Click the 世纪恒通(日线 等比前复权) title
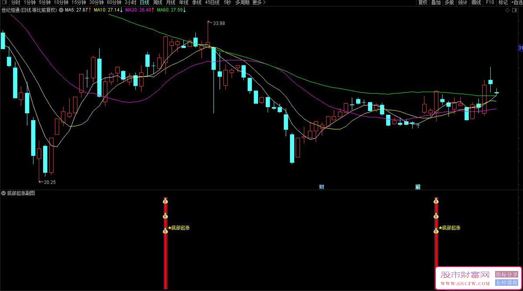The height and width of the screenshot is (291, 523). tap(29, 10)
